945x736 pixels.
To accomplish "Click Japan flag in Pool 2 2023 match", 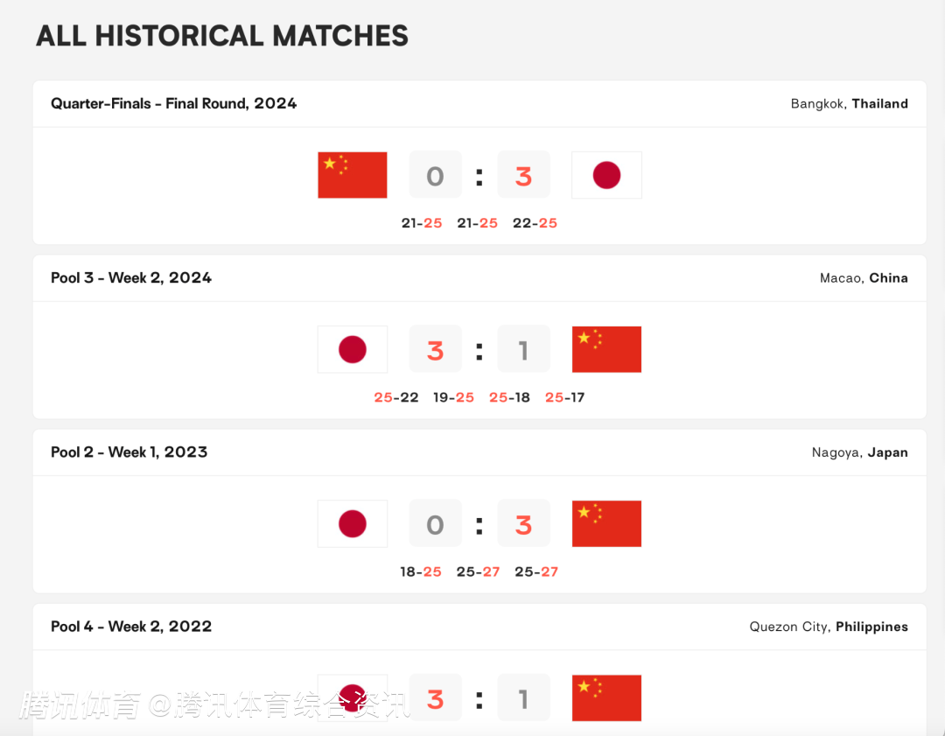I will [353, 524].
